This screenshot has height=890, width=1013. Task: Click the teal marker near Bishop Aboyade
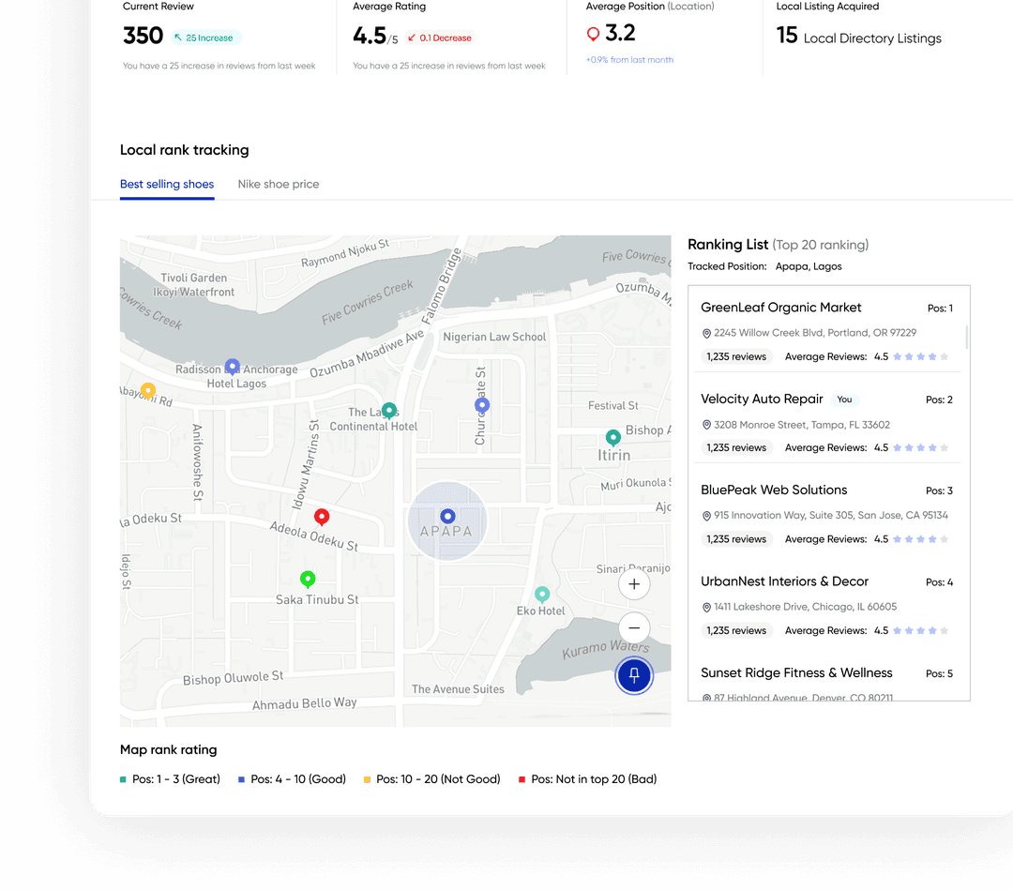click(x=612, y=437)
